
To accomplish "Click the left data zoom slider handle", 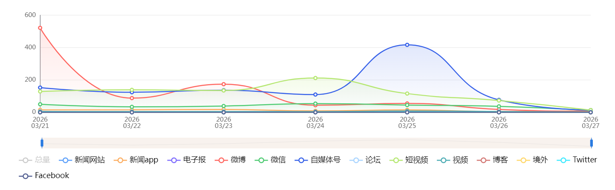I will coord(42,143).
